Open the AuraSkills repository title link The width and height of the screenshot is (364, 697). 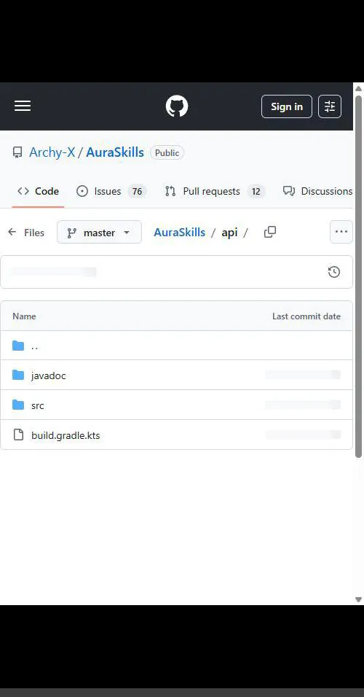click(x=115, y=152)
